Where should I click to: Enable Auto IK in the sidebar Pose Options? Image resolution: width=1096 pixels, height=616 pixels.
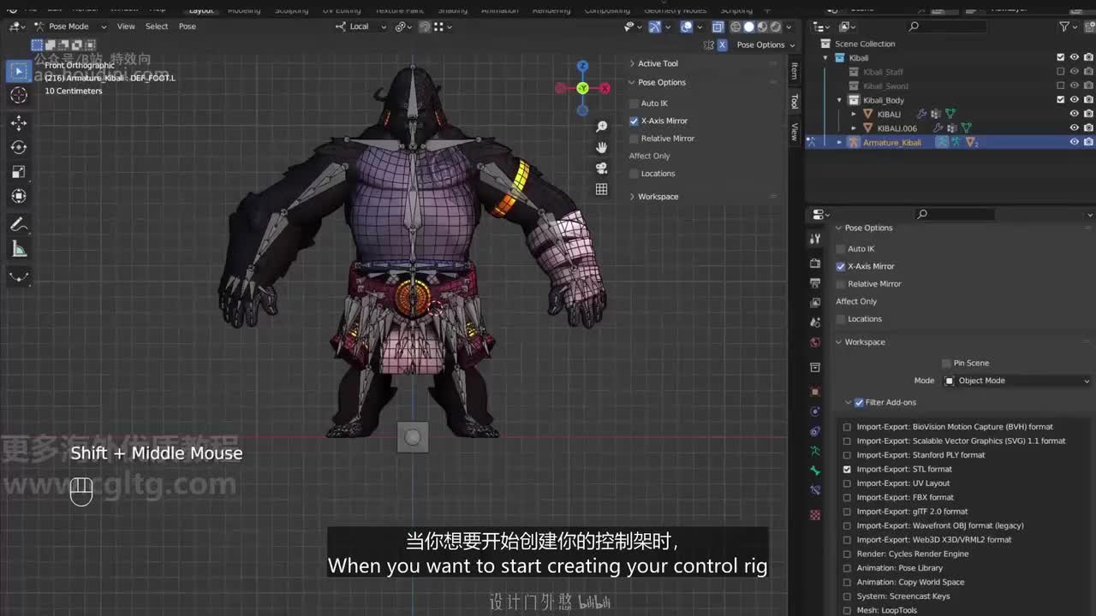click(x=634, y=104)
